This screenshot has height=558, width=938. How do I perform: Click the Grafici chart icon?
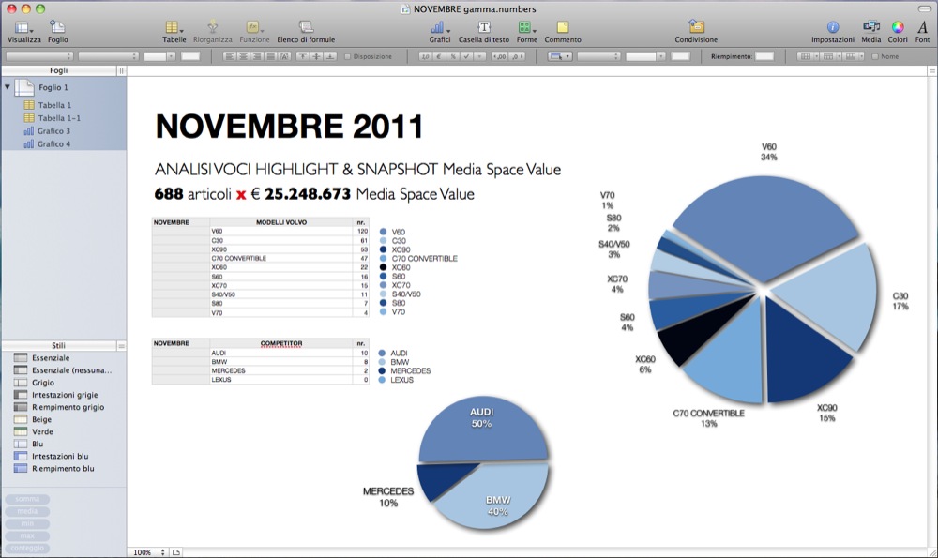pos(439,28)
